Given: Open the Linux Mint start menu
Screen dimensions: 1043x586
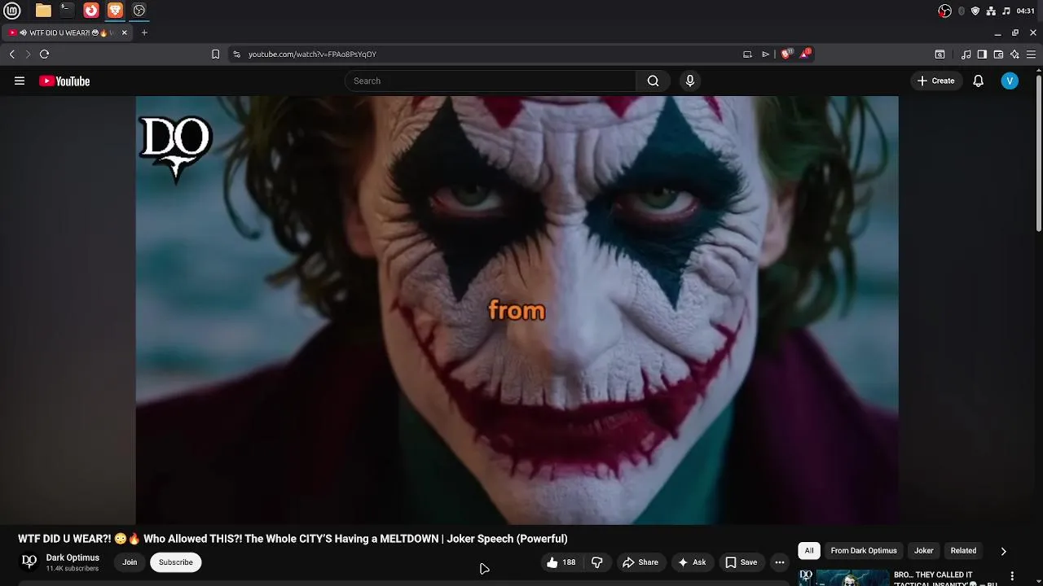Looking at the screenshot, I should (x=11, y=11).
